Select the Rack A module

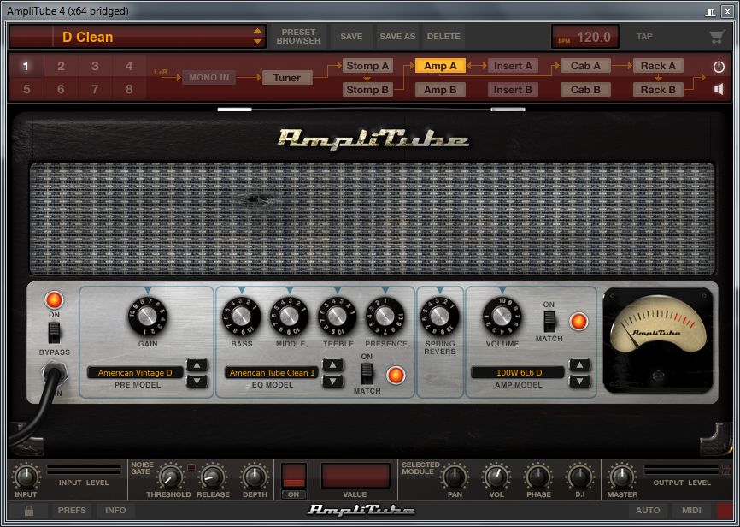pos(658,66)
